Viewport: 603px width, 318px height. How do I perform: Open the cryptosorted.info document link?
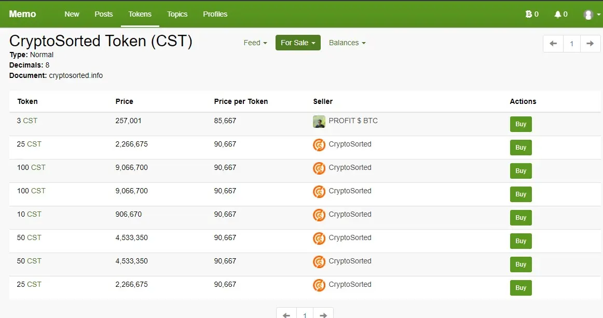tap(76, 75)
